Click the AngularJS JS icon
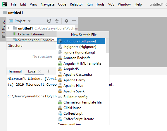The height and width of the screenshot is (131, 167). point(60,69)
